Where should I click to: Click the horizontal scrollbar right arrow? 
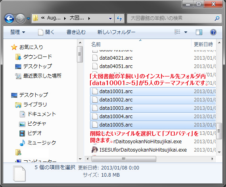(212, 159)
